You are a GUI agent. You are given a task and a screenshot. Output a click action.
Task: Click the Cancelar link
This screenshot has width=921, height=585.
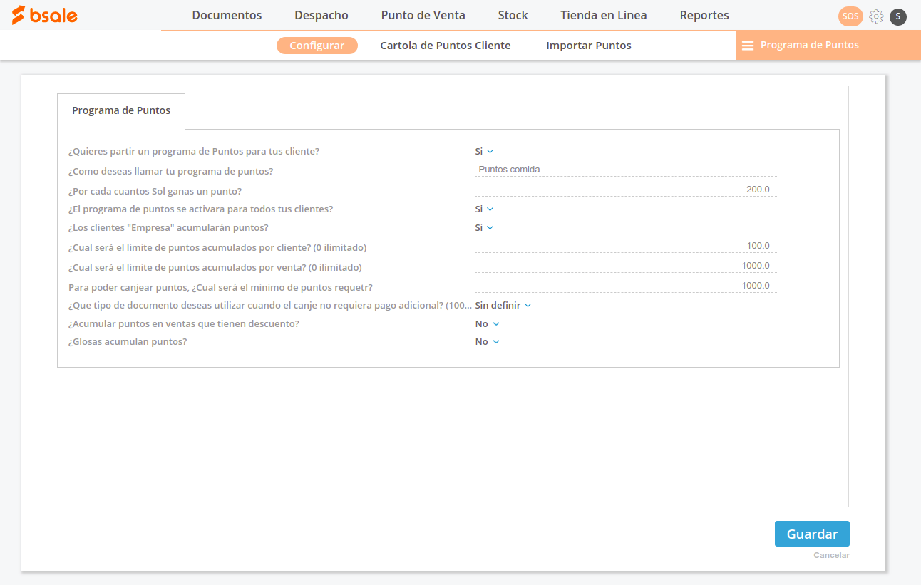tap(831, 555)
